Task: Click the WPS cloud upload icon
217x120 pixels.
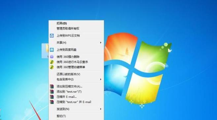Action: (52, 35)
